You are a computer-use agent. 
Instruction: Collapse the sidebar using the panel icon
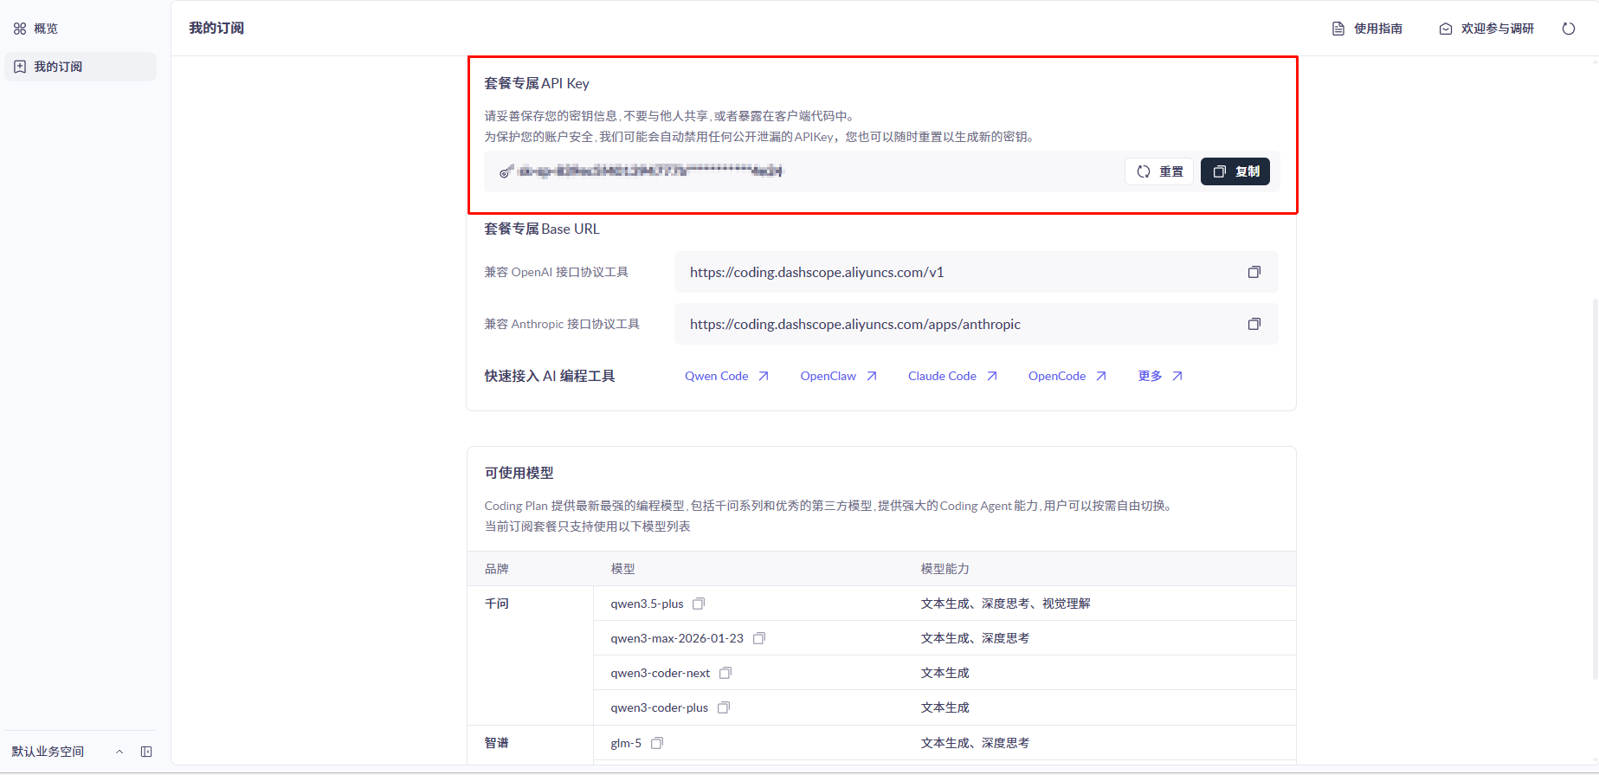[x=146, y=752]
